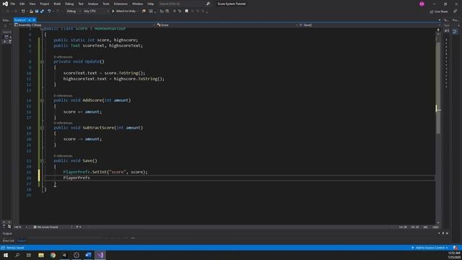Viewport: 462px width, 260px height.
Task: Open the Any CPU platform dropdown
Action: pyautogui.click(x=96, y=12)
